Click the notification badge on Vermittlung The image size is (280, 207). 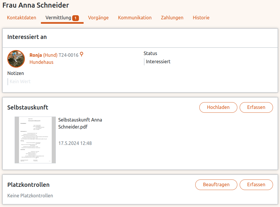tap(75, 18)
